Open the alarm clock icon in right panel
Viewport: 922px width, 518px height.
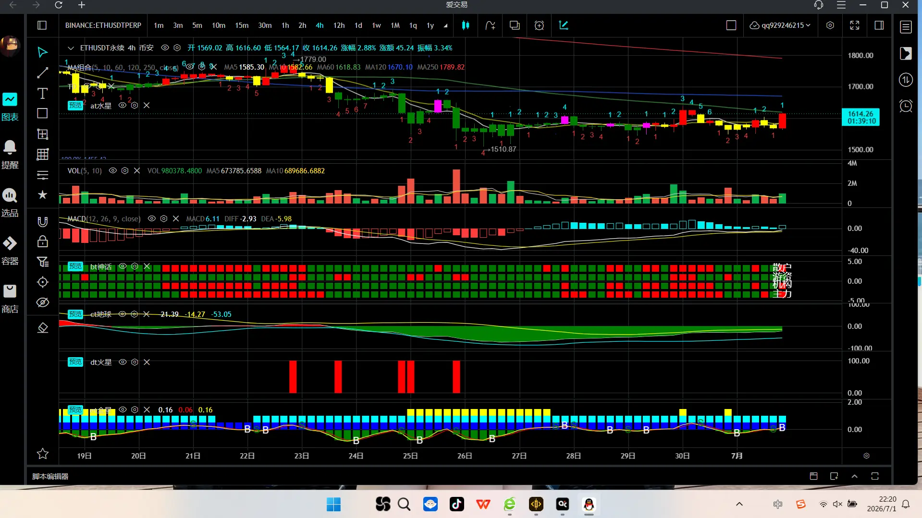906,106
